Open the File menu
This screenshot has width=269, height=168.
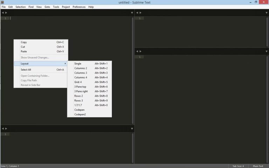4,7
